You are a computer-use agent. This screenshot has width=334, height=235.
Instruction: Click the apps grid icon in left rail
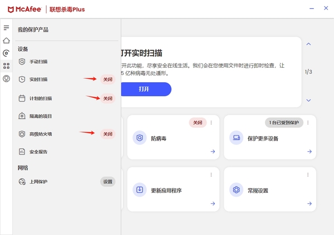click(x=6, y=66)
